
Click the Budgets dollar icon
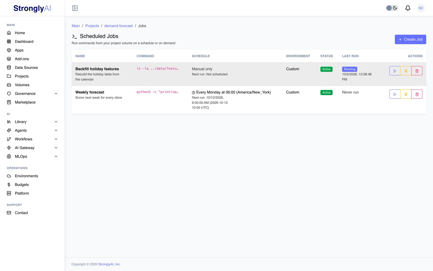[x=9, y=185]
